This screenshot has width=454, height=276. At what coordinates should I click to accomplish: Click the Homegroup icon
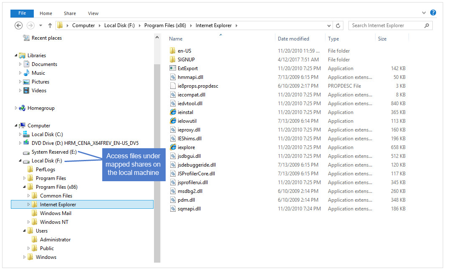point(22,108)
